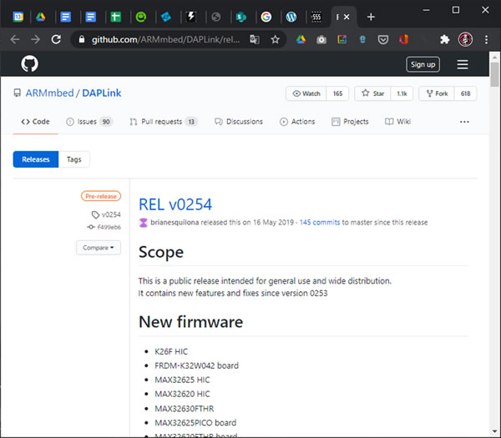This screenshot has width=501, height=438.
Task: Open a new browser tab
Action: pyautogui.click(x=371, y=17)
